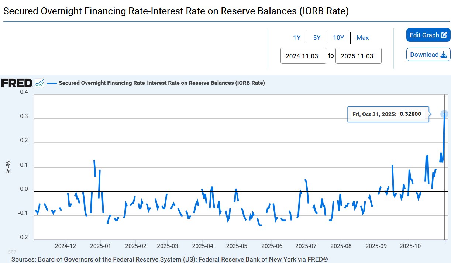This screenshot has width=451, height=263.
Task: Click the %-% y-axis title
Action: [8, 167]
